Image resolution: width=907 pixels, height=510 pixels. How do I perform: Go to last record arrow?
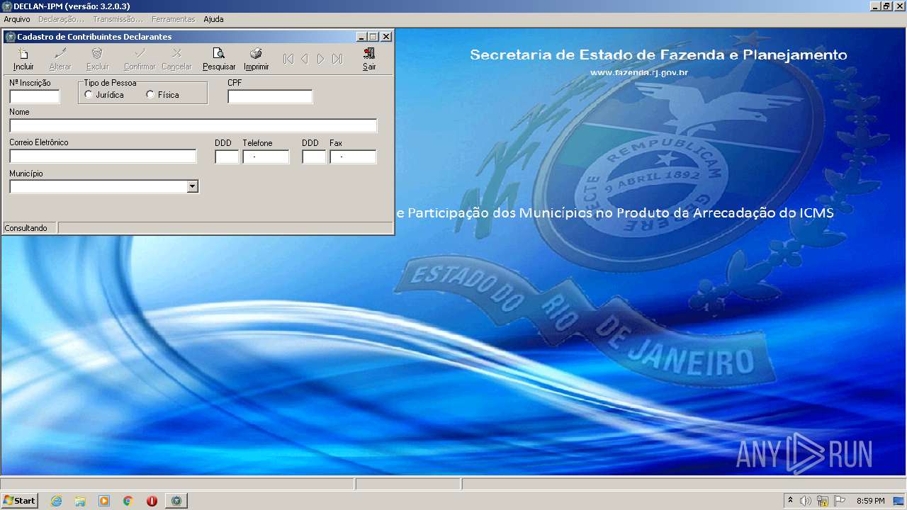point(337,59)
